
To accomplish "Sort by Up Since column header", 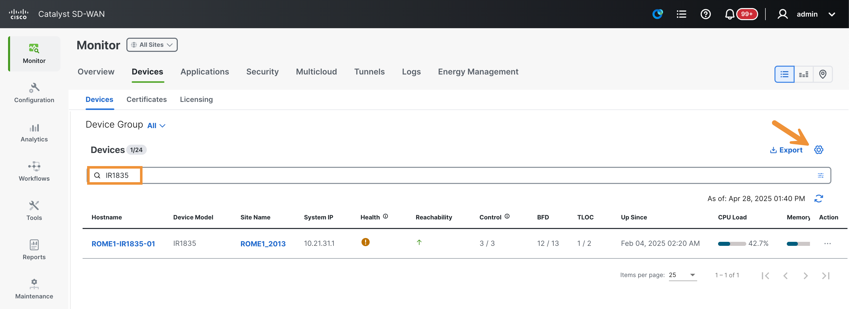I will tap(634, 217).
